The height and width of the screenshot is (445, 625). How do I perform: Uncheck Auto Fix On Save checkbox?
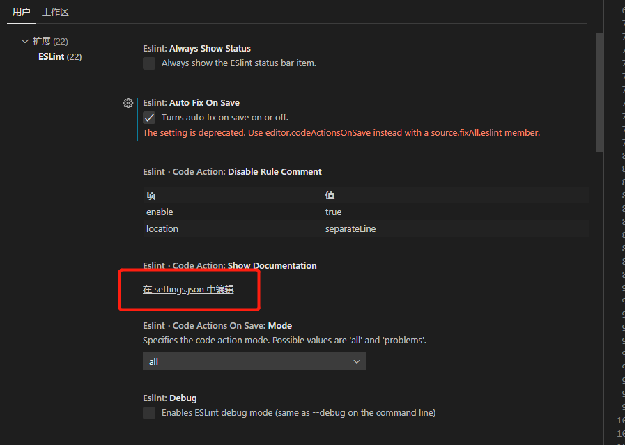click(149, 118)
